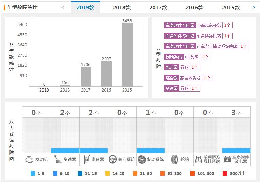Screen dimensions: 260x182
Task: Click the 51-100 legend swatch
Action: pos(163,174)
